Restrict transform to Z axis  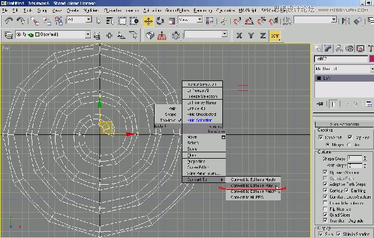262,35
